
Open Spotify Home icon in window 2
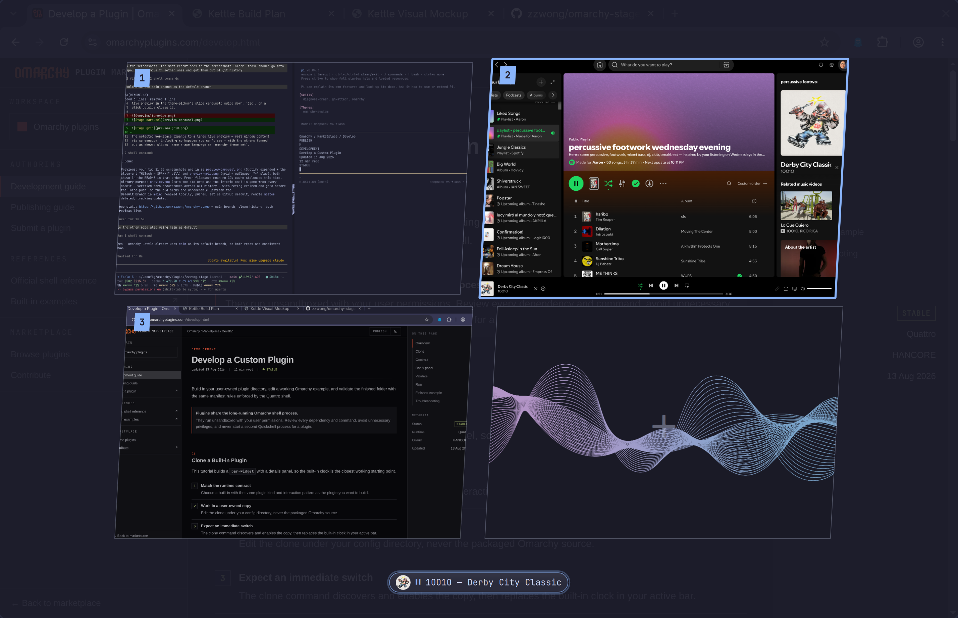click(599, 65)
